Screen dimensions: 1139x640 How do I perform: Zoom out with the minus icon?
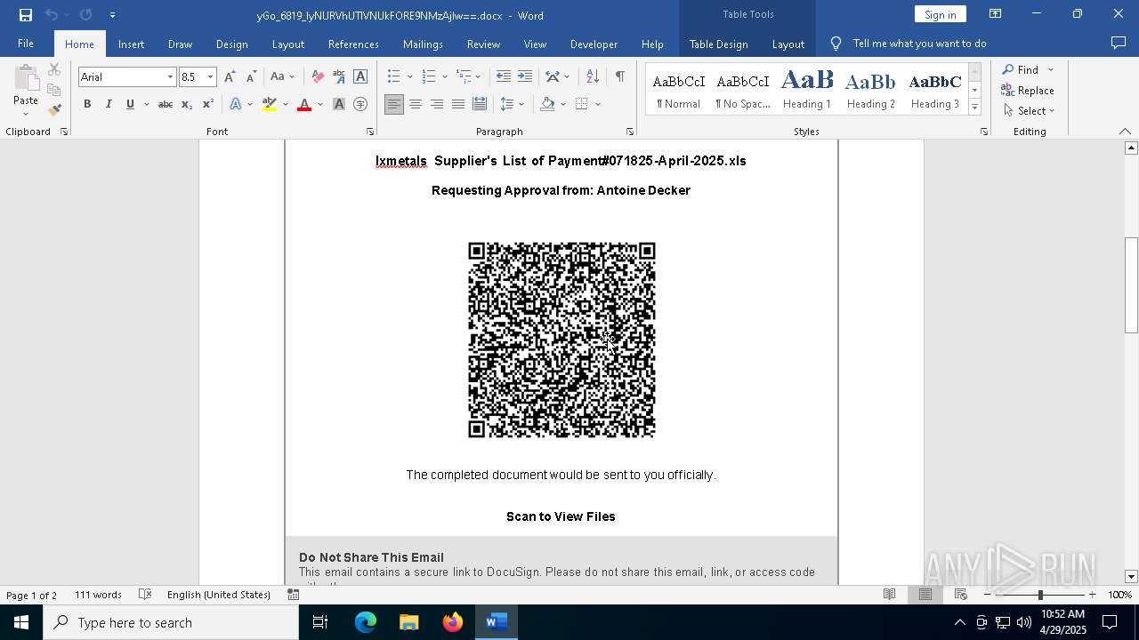point(988,595)
